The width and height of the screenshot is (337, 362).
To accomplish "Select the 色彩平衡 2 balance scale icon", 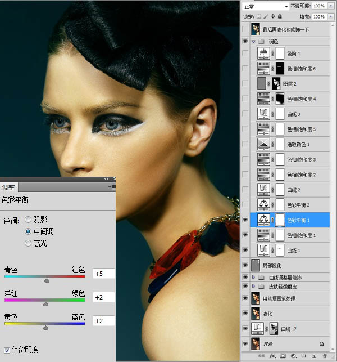I will (x=263, y=205).
